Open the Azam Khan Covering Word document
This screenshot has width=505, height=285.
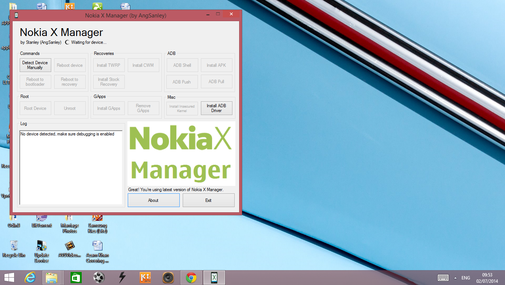pyautogui.click(x=97, y=246)
